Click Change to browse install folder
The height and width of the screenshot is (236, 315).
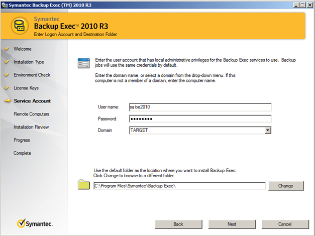(286, 186)
